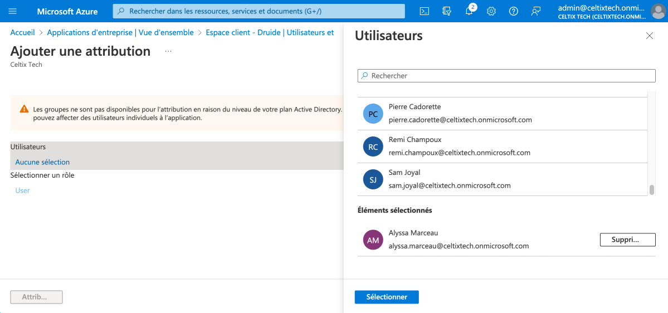Open the Azure portal hamburger menu
This screenshot has width=668, height=313.
click(x=13, y=11)
